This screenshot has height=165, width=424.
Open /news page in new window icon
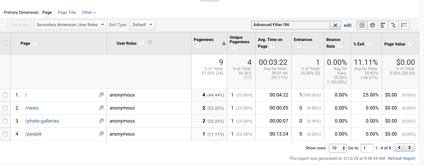(101, 108)
